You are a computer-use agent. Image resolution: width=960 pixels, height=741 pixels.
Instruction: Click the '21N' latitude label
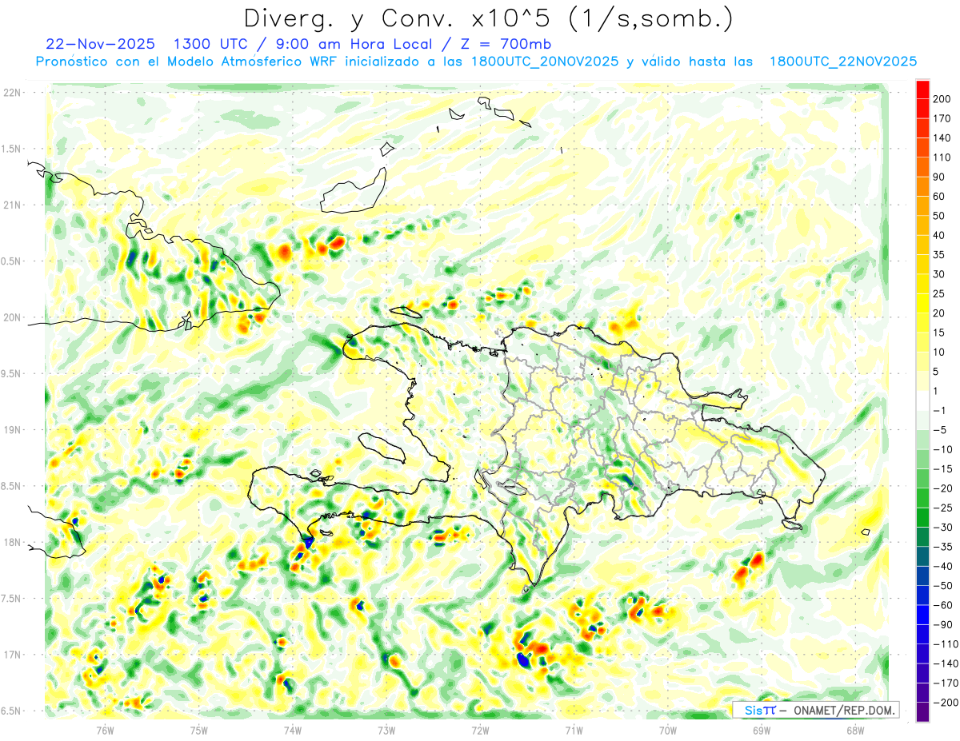(x=11, y=205)
